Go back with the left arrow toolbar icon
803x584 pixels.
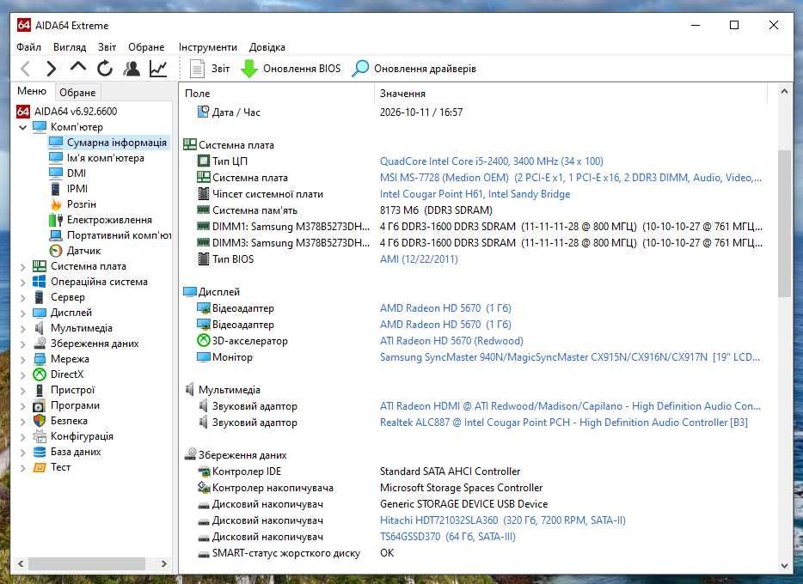click(26, 68)
